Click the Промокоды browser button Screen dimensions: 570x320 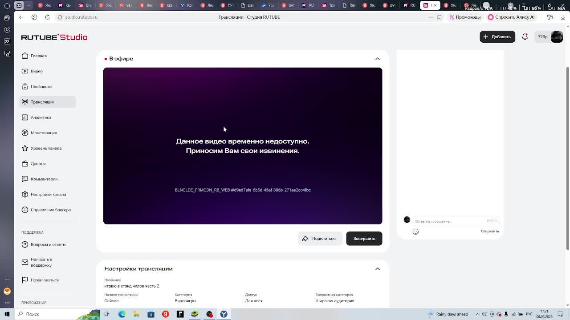coord(465,17)
